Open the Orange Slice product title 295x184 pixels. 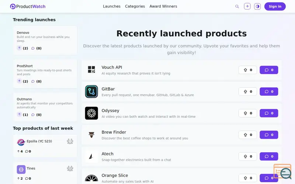click(115, 176)
